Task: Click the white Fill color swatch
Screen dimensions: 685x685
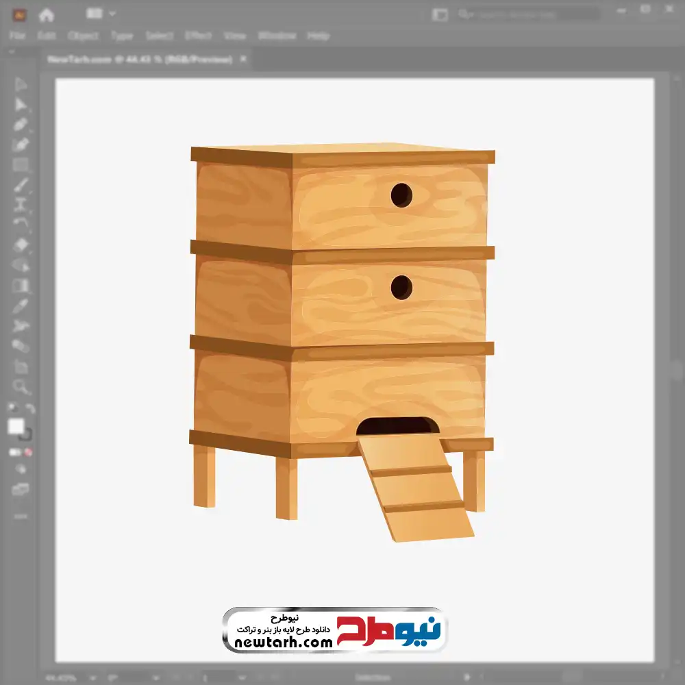Action: pyautogui.click(x=16, y=426)
